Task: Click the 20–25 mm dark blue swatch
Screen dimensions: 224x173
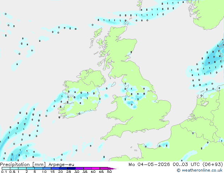Action: pyautogui.click(x=63, y=168)
